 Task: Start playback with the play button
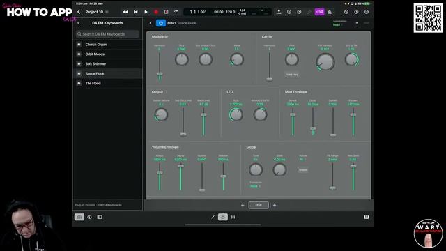point(146,12)
